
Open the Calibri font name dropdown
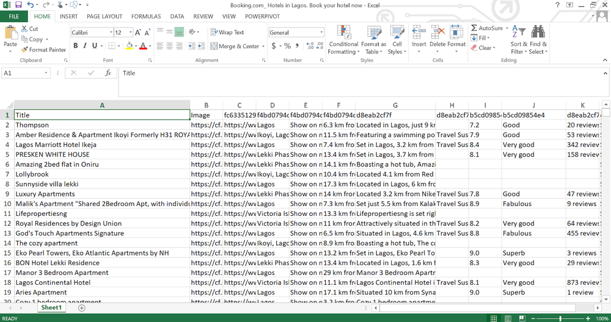click(x=111, y=33)
